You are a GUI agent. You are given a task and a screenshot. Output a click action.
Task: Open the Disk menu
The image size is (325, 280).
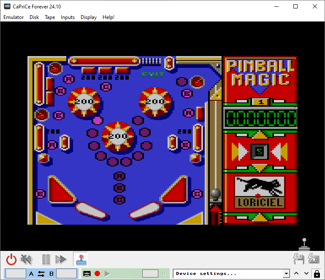34,17
